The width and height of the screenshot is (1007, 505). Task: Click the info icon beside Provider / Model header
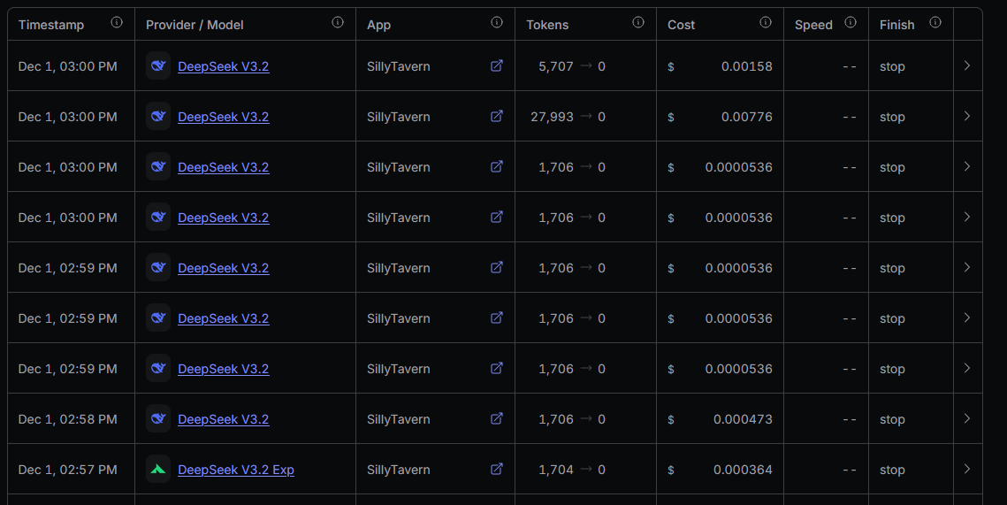337,22
